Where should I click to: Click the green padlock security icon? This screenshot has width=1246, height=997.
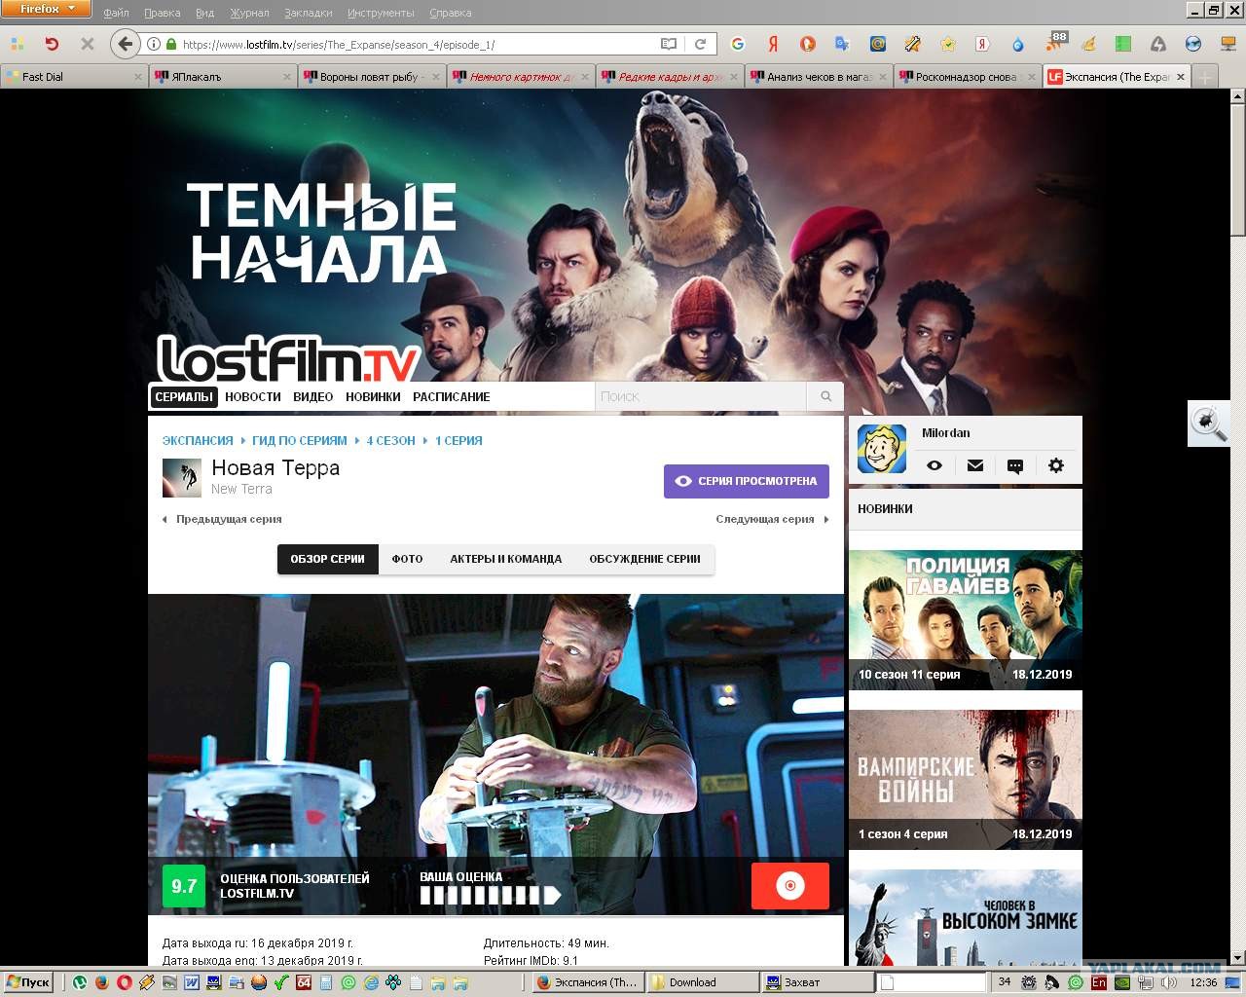click(x=171, y=44)
